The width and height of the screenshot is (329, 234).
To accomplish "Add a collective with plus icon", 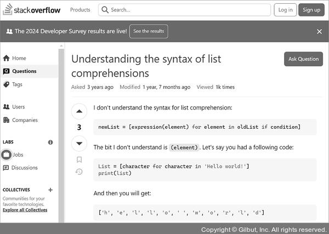I will (x=50, y=190).
